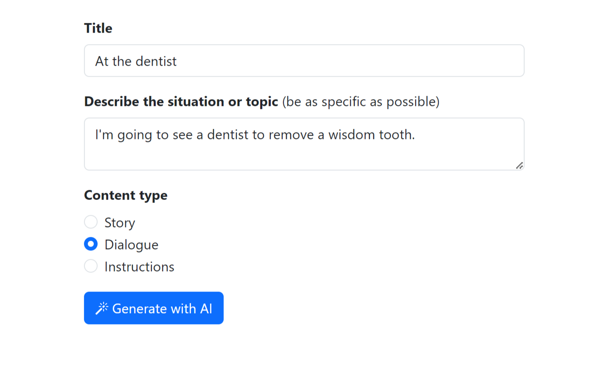Click the Describe the situation or topic label

[181, 102]
